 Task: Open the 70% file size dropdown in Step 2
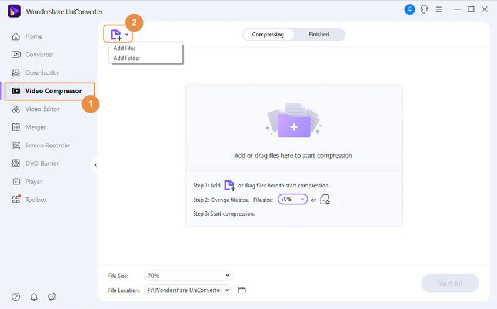tap(292, 199)
